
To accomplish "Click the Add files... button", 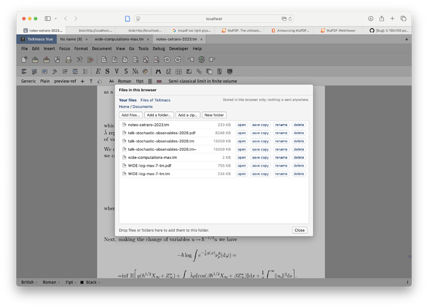I will [131, 115].
